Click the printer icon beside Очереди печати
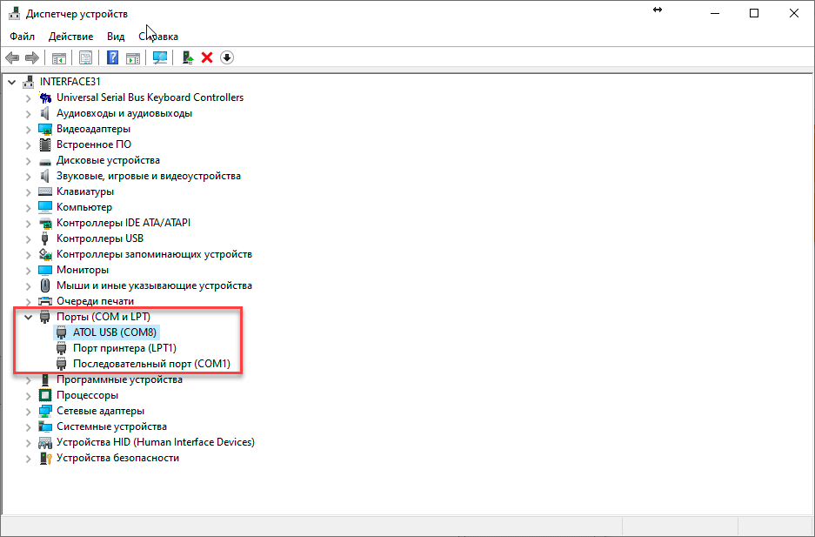The height and width of the screenshot is (537, 815). 46,301
